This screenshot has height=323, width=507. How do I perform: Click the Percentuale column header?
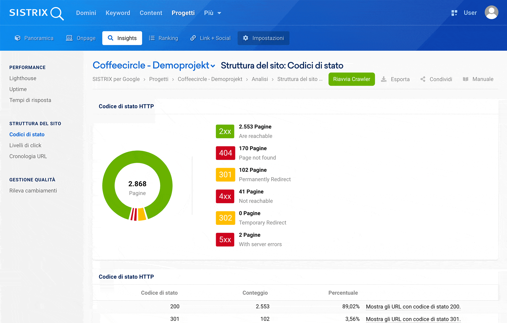343,293
